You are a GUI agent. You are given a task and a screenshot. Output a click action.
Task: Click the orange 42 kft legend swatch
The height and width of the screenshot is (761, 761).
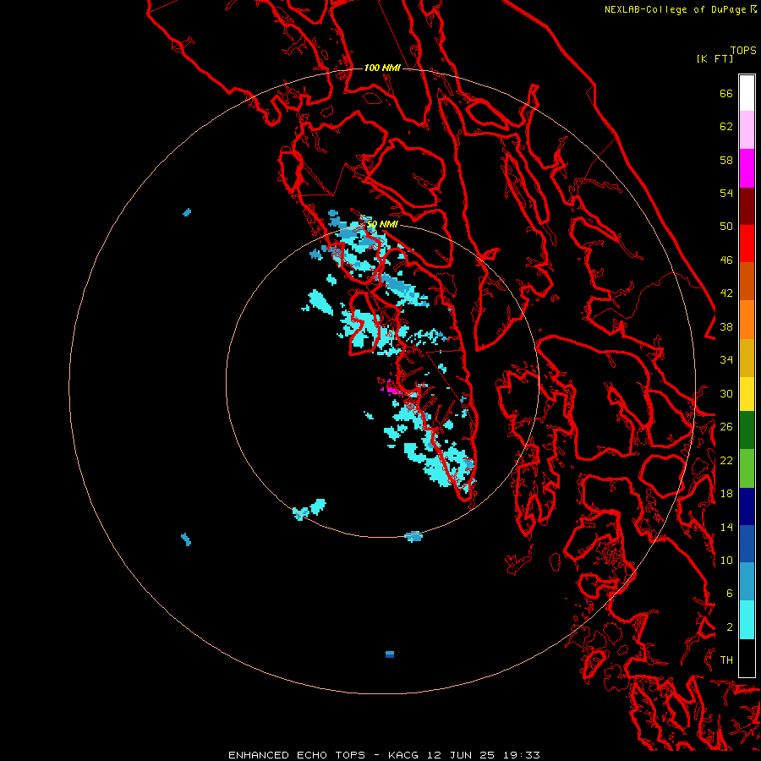click(x=747, y=320)
